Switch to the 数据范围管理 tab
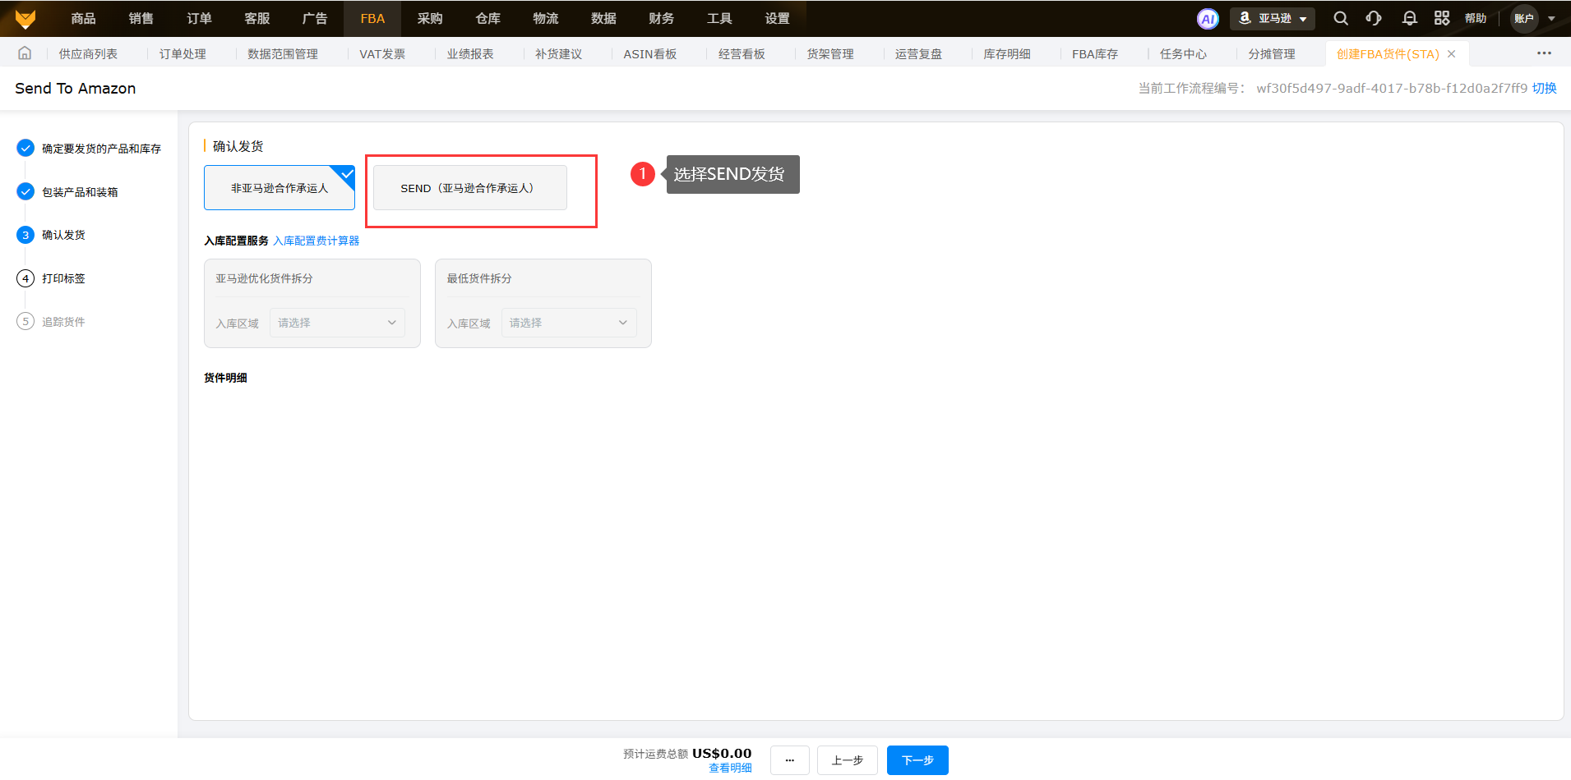Image resolution: width=1571 pixels, height=780 pixels. [283, 54]
